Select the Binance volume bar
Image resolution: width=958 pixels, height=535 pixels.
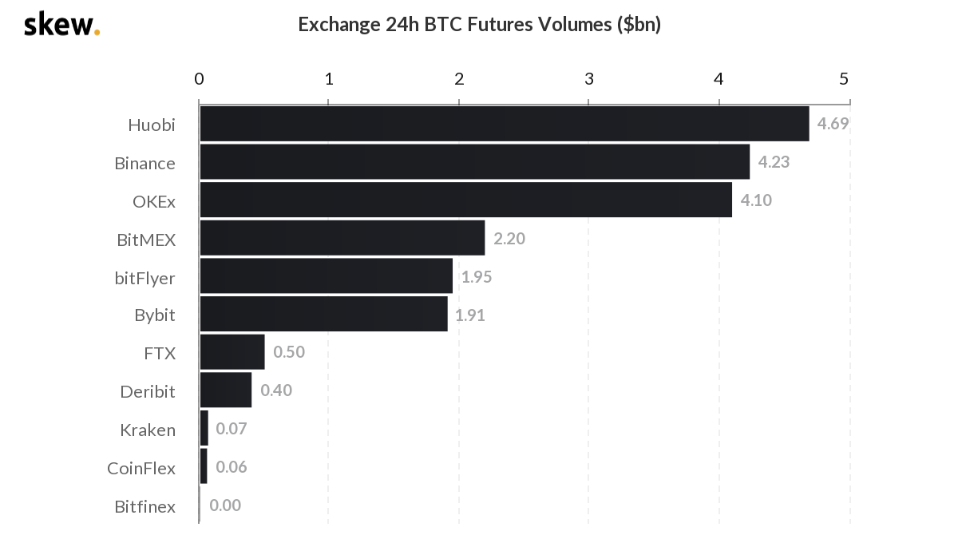coord(474,162)
